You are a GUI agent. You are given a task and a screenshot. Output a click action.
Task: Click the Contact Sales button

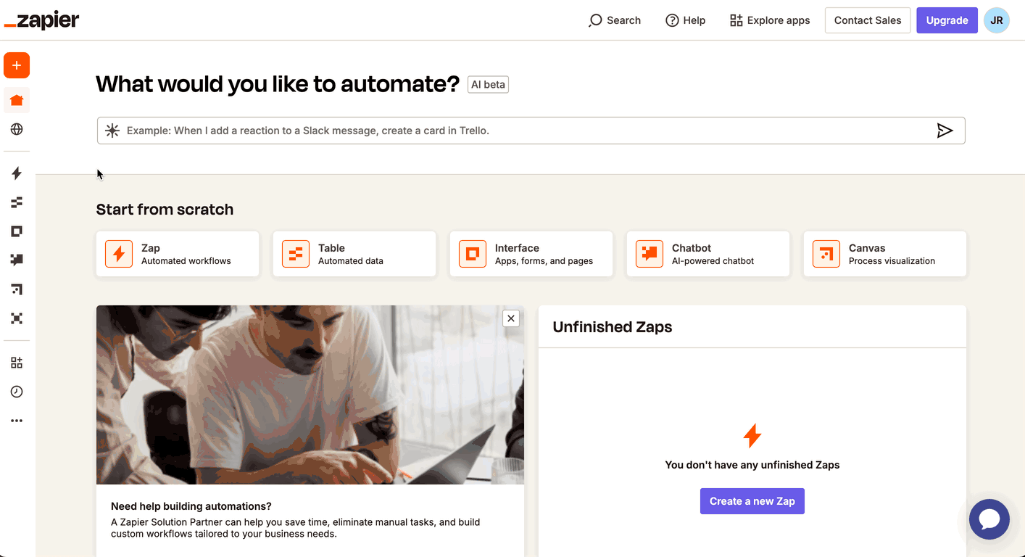[867, 20]
